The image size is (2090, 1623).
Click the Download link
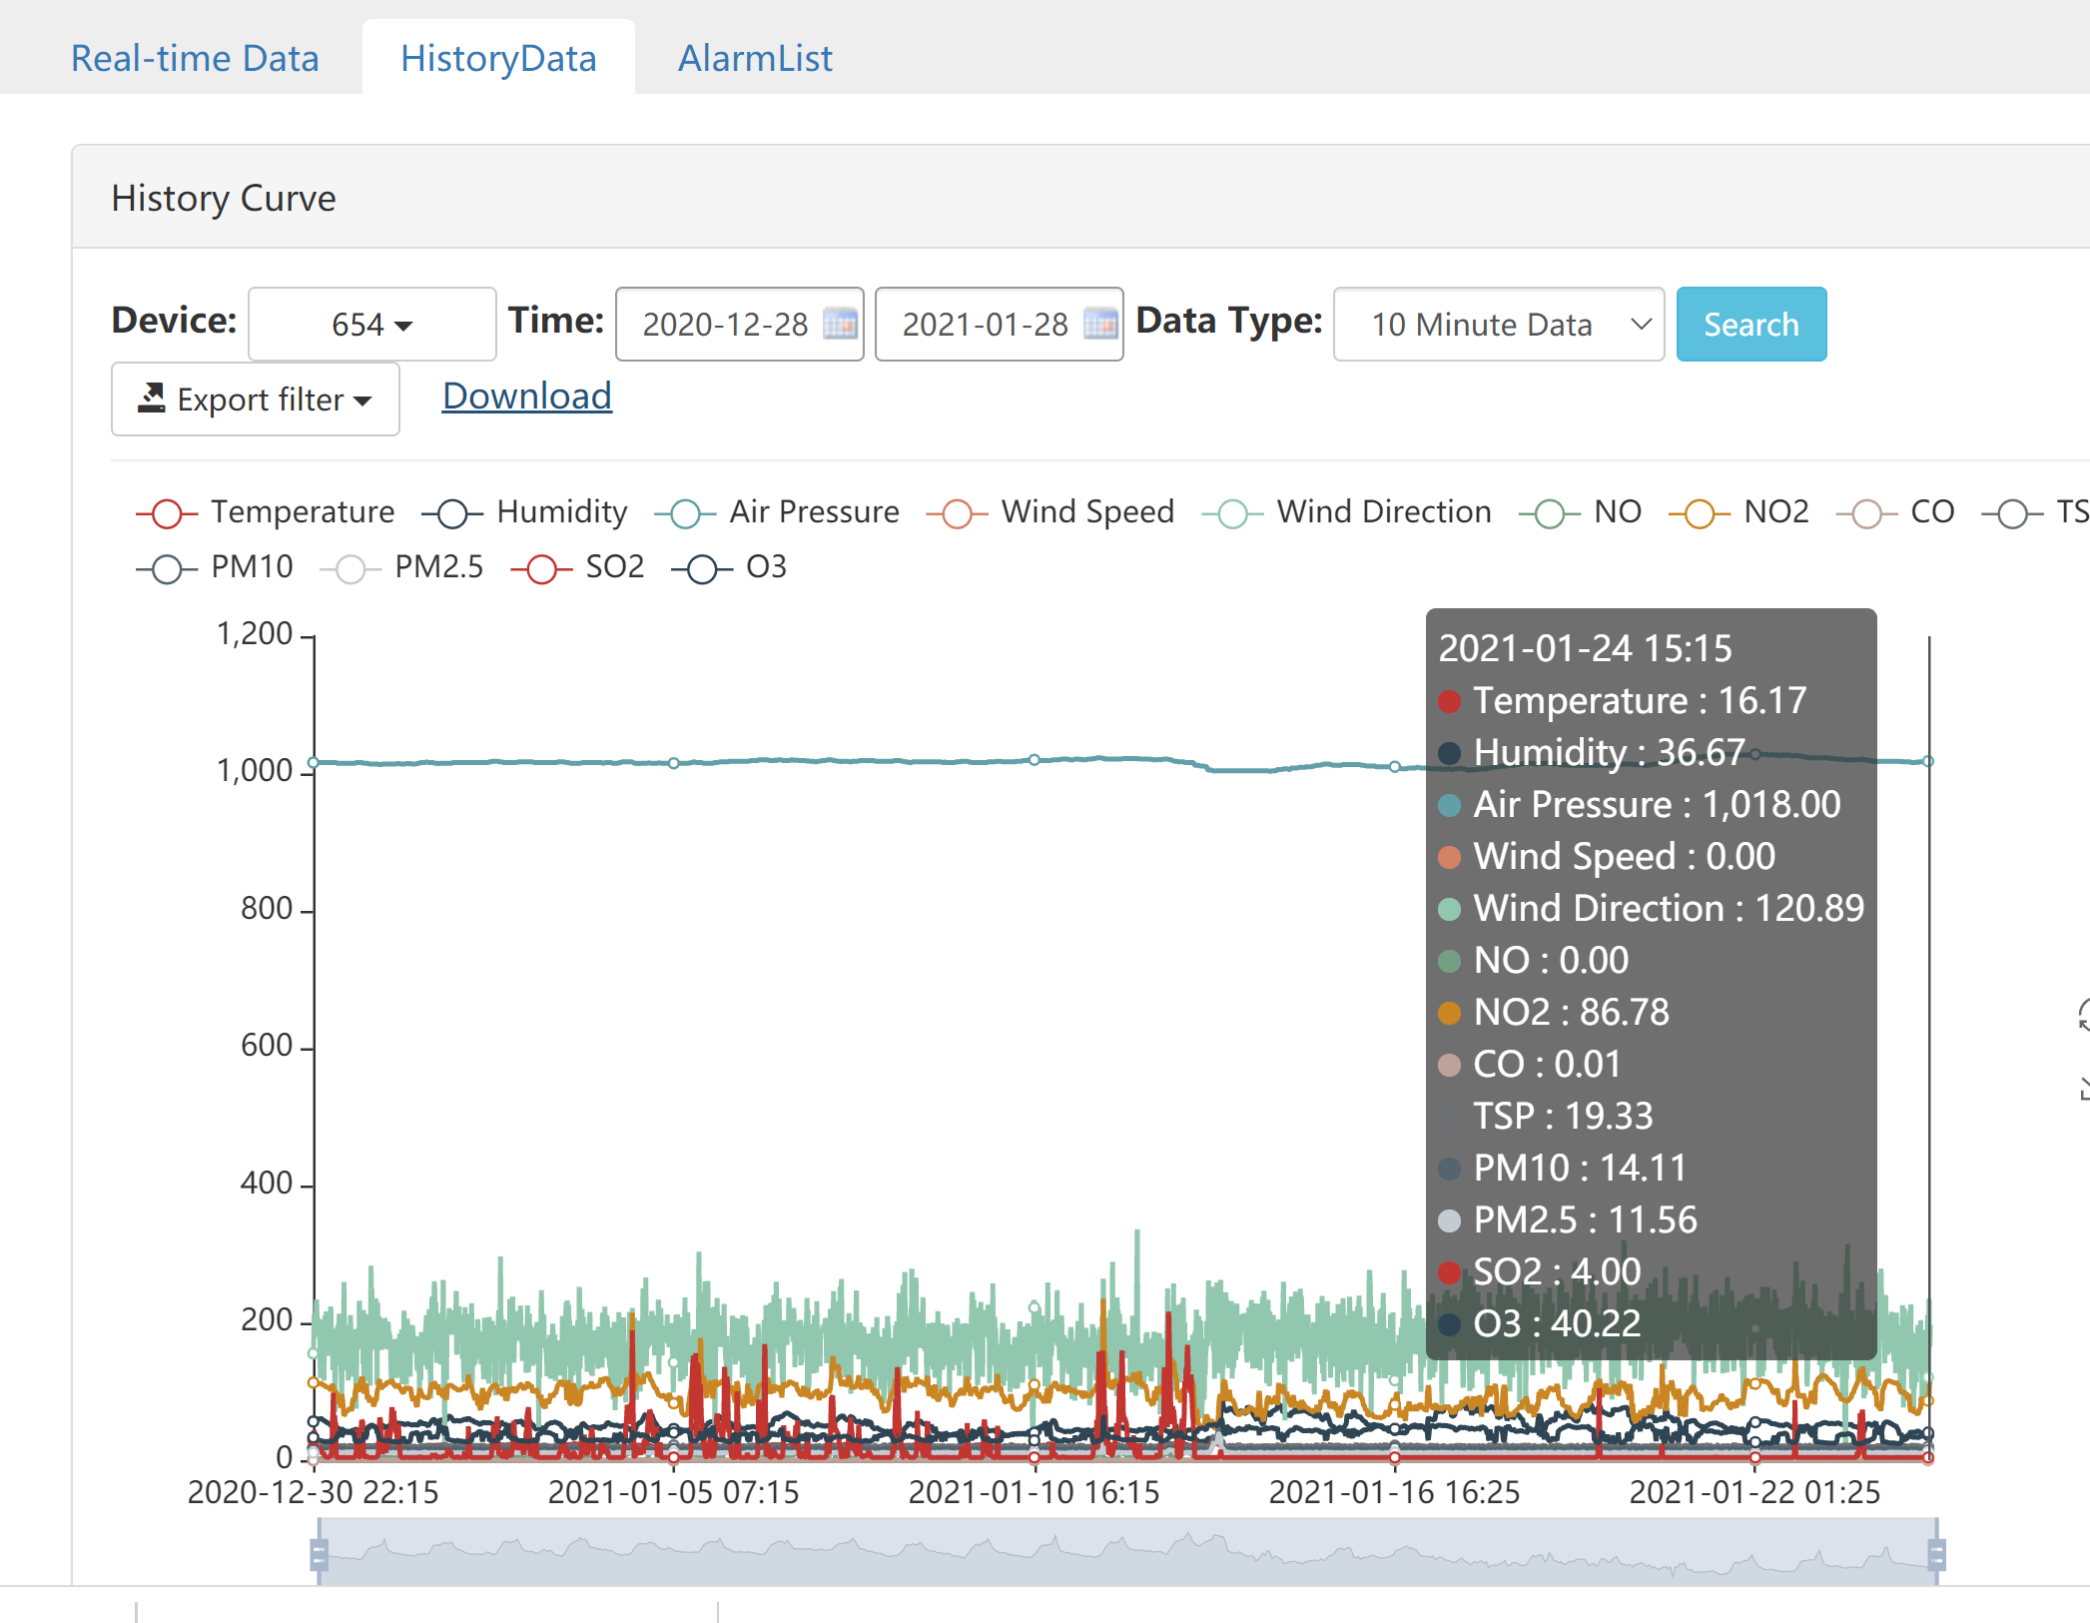526,397
